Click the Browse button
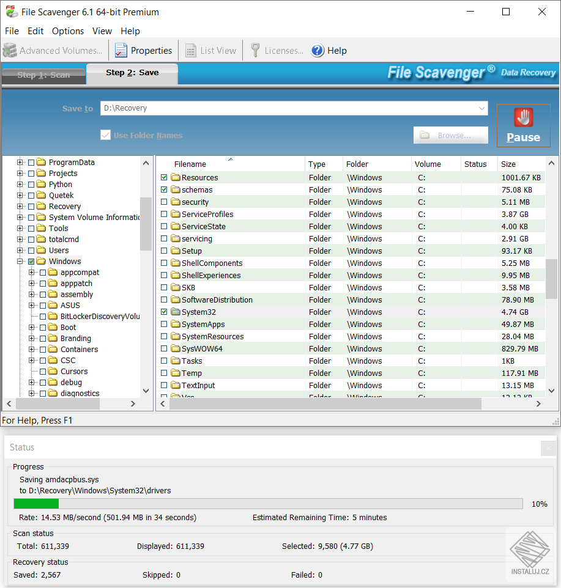The width and height of the screenshot is (561, 588). coord(450,135)
